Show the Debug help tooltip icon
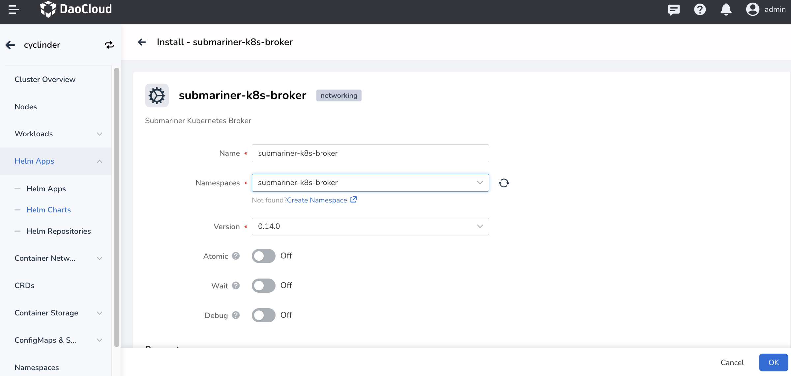This screenshot has width=791, height=376. 236,315
